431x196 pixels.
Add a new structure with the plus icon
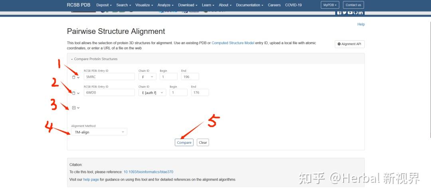point(74,108)
